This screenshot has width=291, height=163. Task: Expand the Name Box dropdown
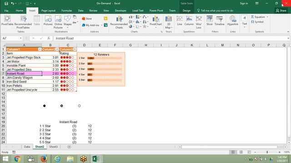pyautogui.click(x=20, y=38)
